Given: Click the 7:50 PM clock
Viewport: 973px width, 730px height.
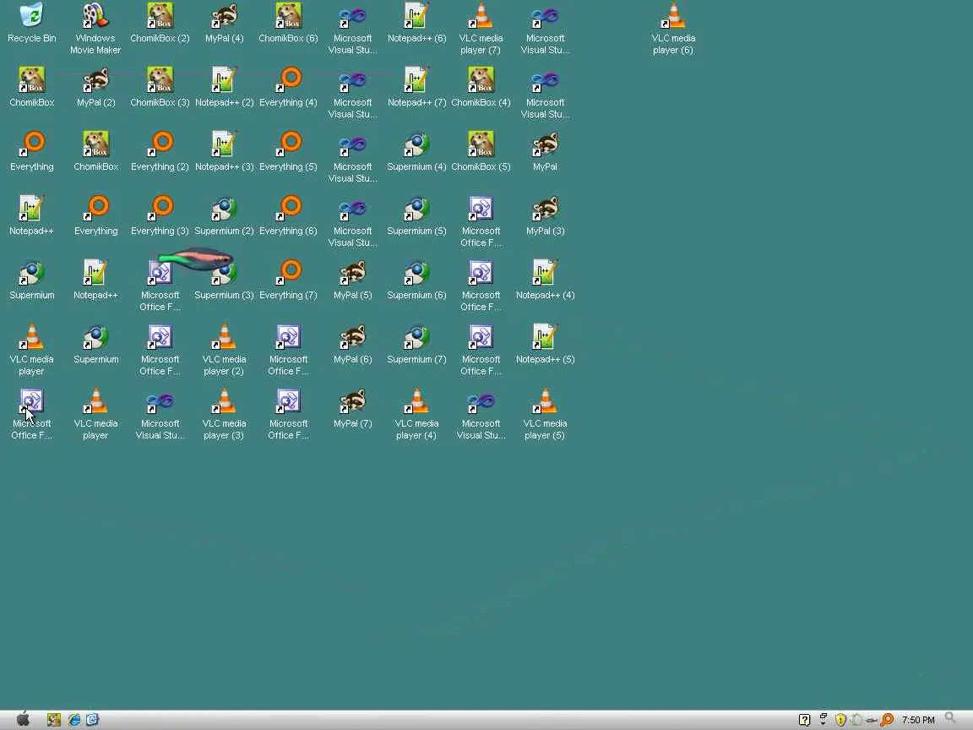Looking at the screenshot, I should point(918,720).
